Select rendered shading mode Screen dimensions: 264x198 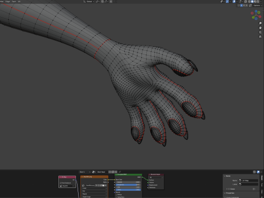(x=258, y=2)
